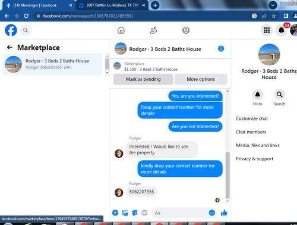The image size is (297, 225).
Task: Click 'Interested ! Would like to see' message
Action: pyautogui.click(x=162, y=150)
